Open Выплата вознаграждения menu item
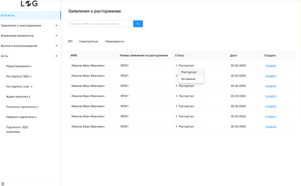The height and width of the screenshot is (186, 301). click(19, 46)
